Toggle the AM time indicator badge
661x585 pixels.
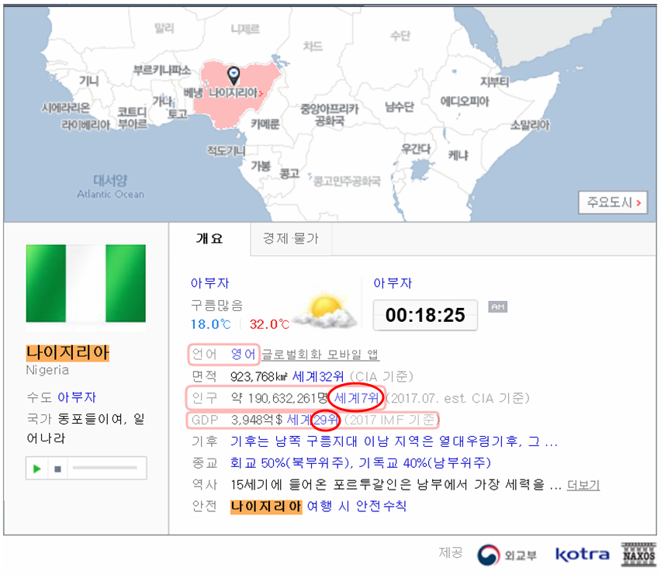click(x=497, y=307)
